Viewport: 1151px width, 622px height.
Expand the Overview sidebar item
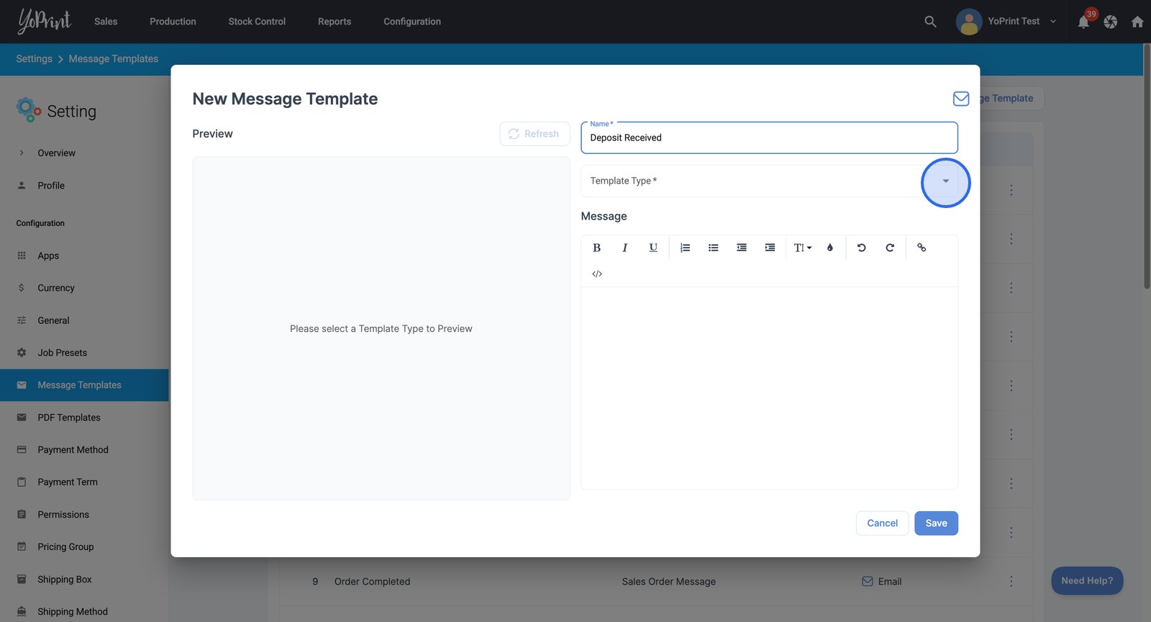56,153
